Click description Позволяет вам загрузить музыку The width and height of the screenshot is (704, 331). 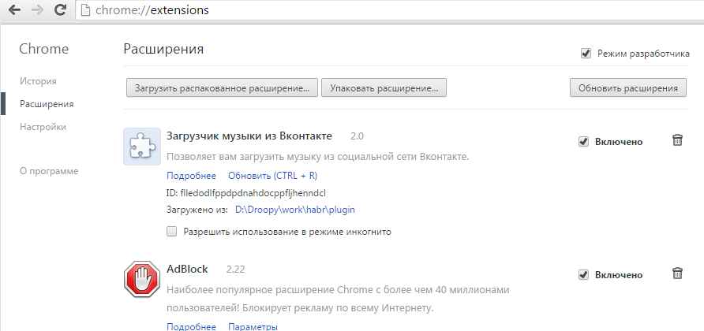(318, 157)
